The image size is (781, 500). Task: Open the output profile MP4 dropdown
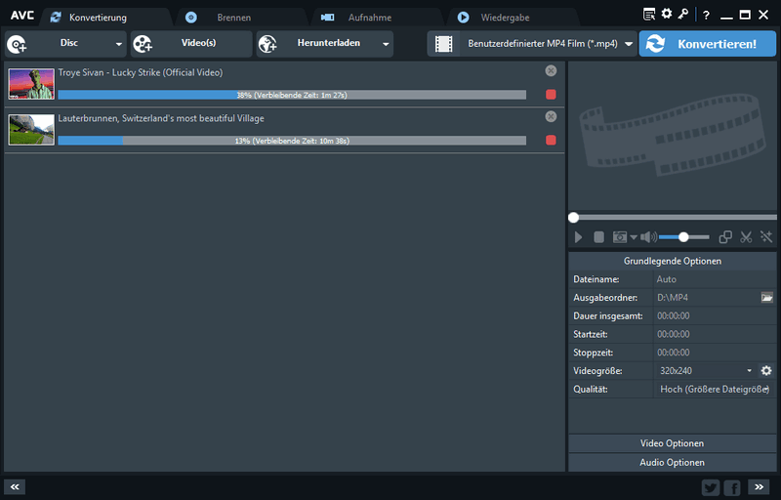[x=629, y=44]
